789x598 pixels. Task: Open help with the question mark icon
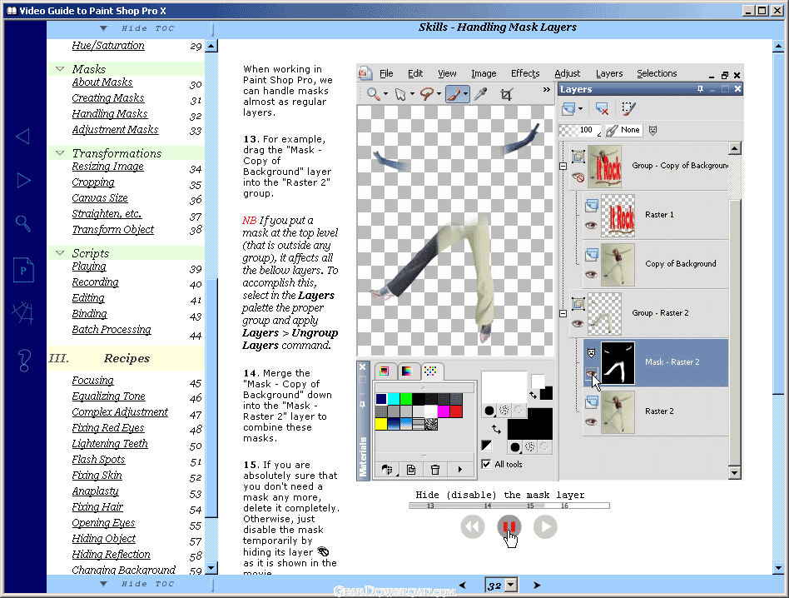(23, 360)
